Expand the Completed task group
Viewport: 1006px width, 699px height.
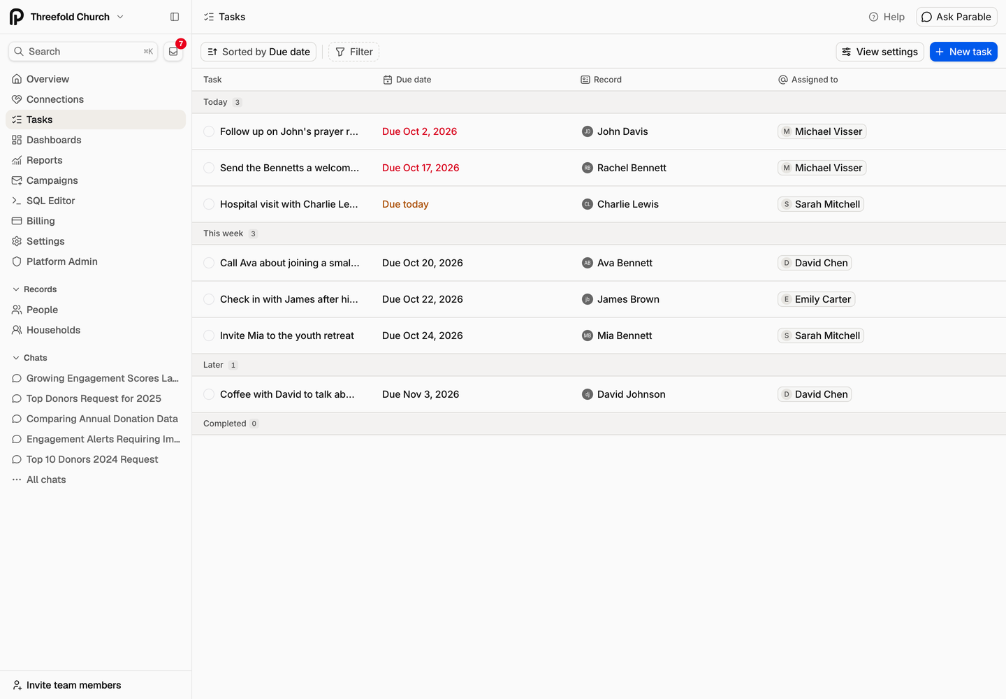pos(599,424)
